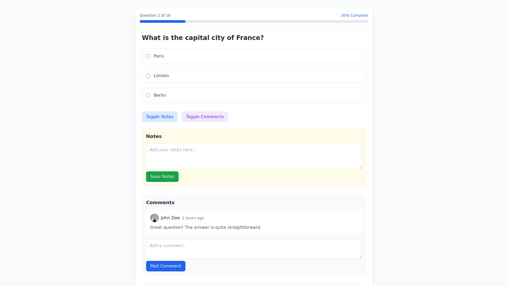Viewport: 508px width, 286px height.
Task: Click the '20% Complete' progress label
Action: pyautogui.click(x=354, y=15)
